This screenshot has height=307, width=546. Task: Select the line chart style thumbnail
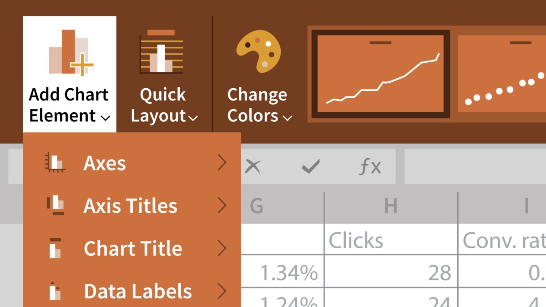point(381,74)
